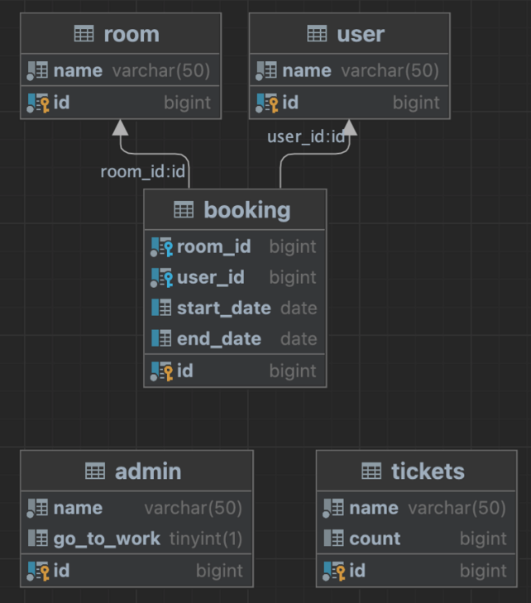Viewport: 531px width, 603px height.
Task: Click the bigint type of room_id
Action: click(x=293, y=246)
